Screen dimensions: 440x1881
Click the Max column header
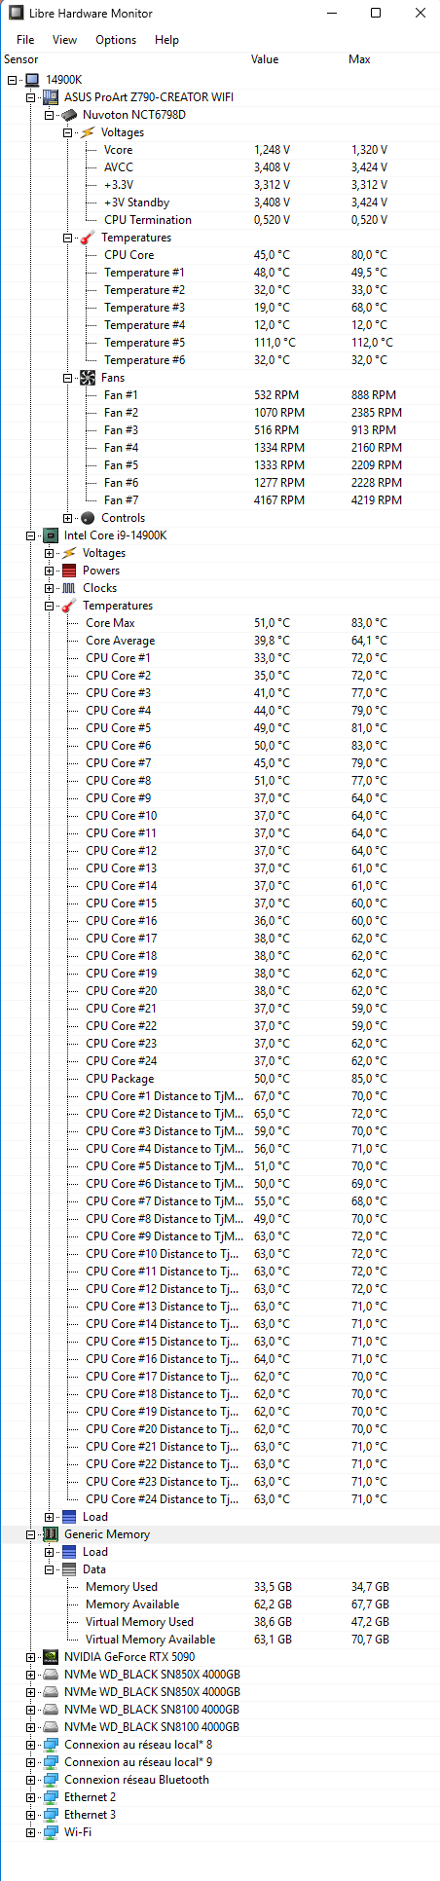click(359, 59)
